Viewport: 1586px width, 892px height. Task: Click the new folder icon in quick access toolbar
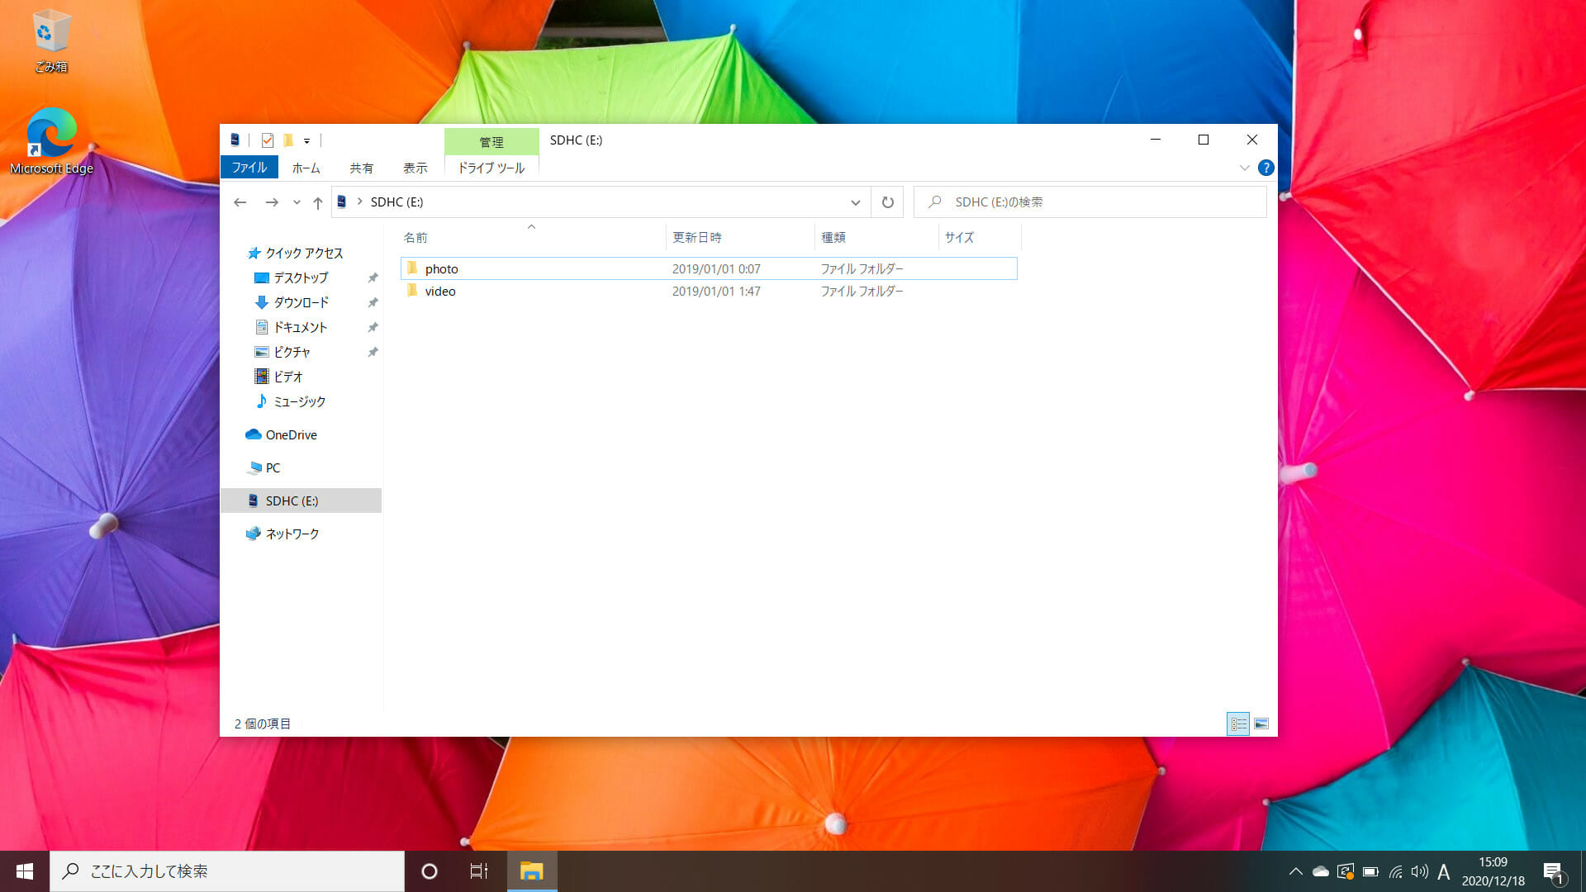[x=288, y=140]
